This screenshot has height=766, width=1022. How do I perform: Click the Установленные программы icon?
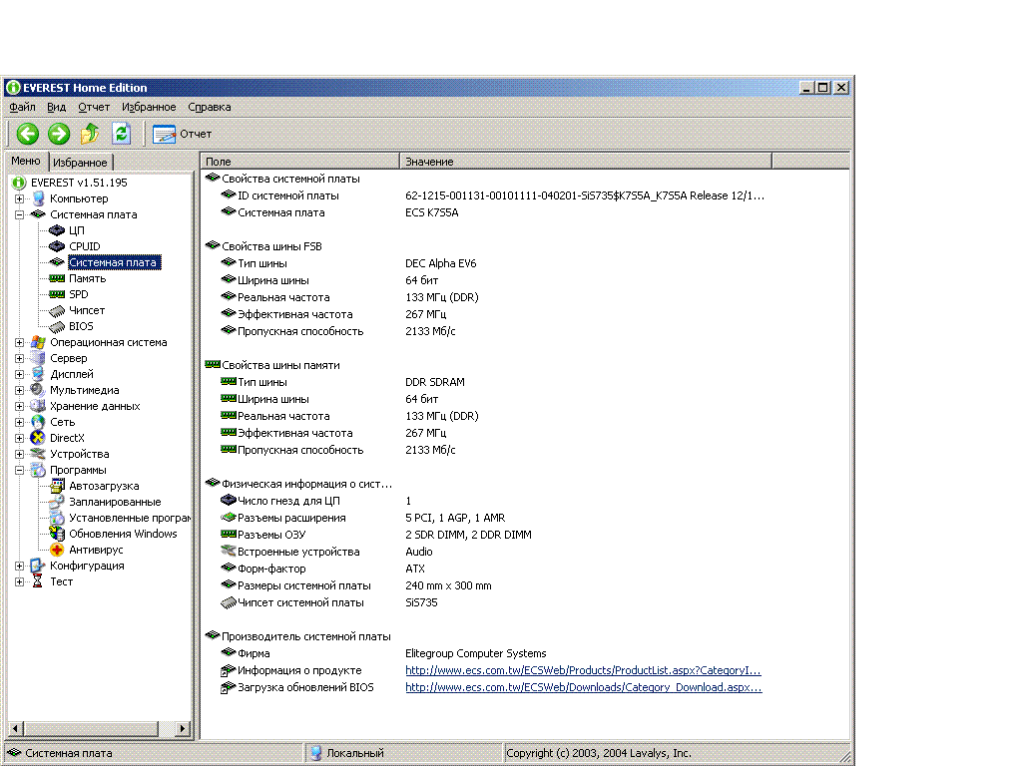[57, 518]
